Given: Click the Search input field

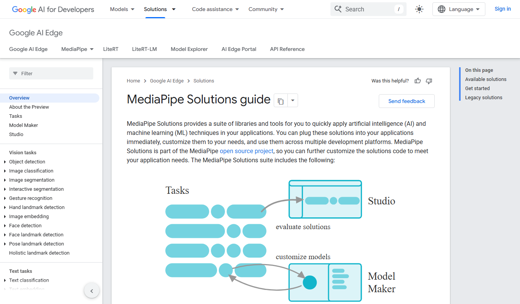Looking at the screenshot, I should tap(368, 9).
